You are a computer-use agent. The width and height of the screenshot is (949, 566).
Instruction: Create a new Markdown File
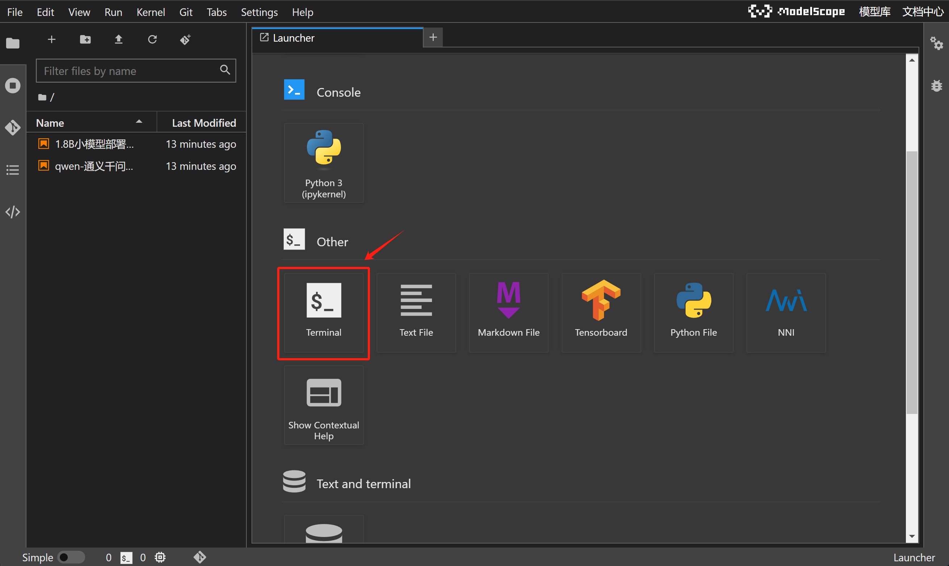click(508, 312)
